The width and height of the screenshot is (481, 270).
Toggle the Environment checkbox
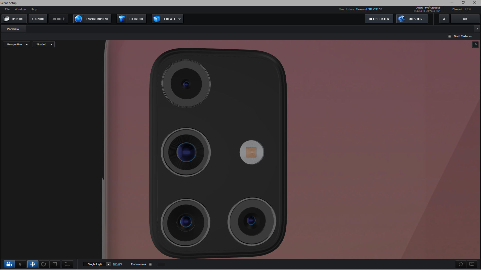150,264
